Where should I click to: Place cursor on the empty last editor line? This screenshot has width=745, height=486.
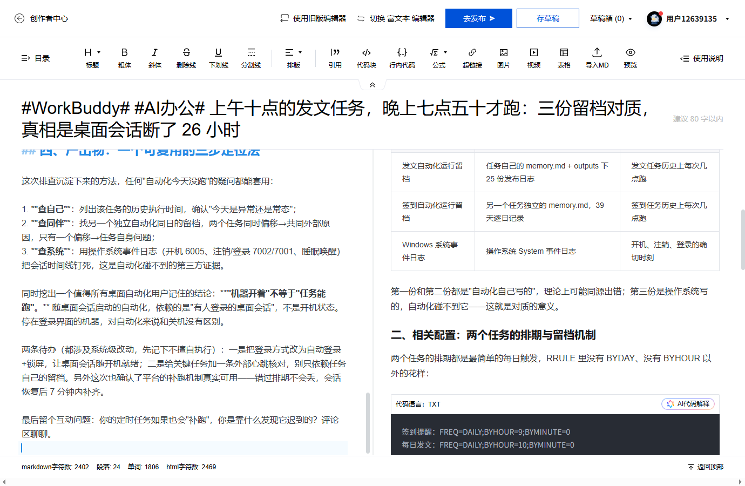184,448
